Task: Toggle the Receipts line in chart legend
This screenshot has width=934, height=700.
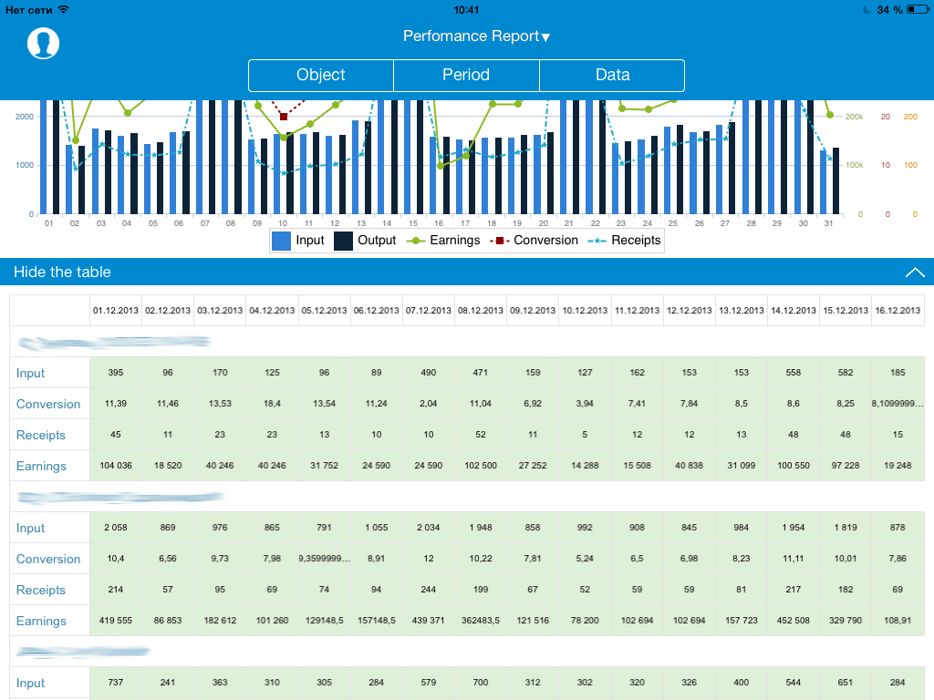Action: 625,241
